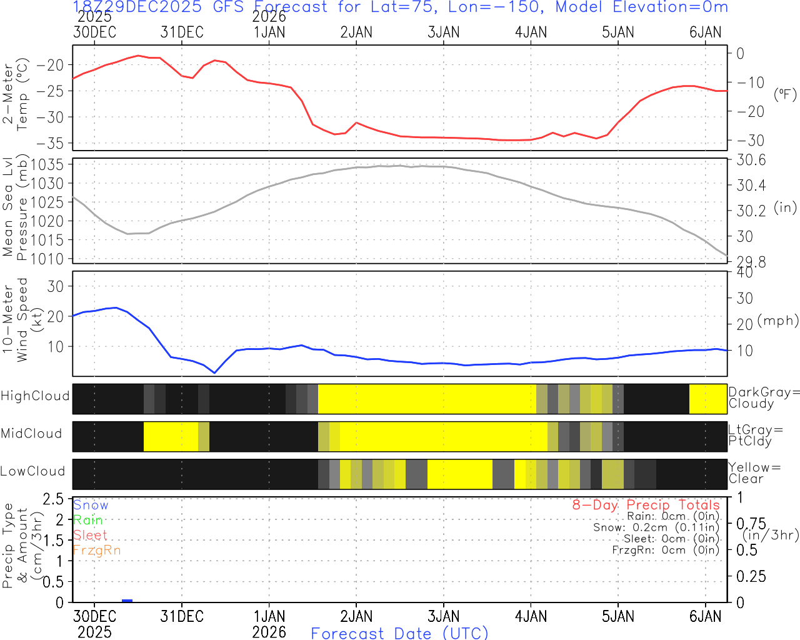Click the HighCloud row label

click(35, 396)
